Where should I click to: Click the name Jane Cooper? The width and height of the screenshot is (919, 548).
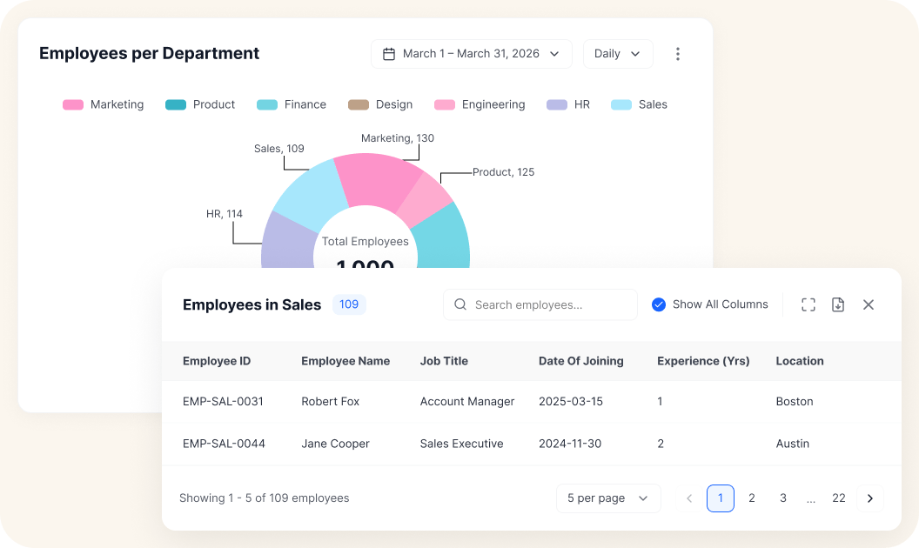(x=335, y=444)
